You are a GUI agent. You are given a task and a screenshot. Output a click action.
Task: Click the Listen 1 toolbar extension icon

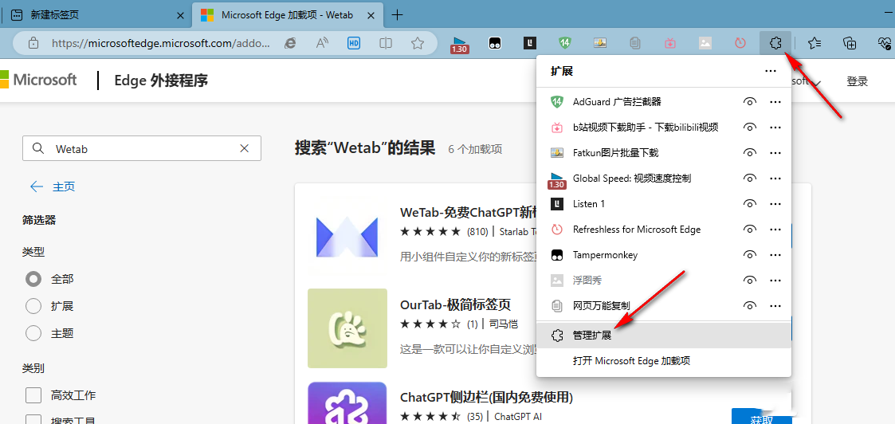(x=530, y=43)
